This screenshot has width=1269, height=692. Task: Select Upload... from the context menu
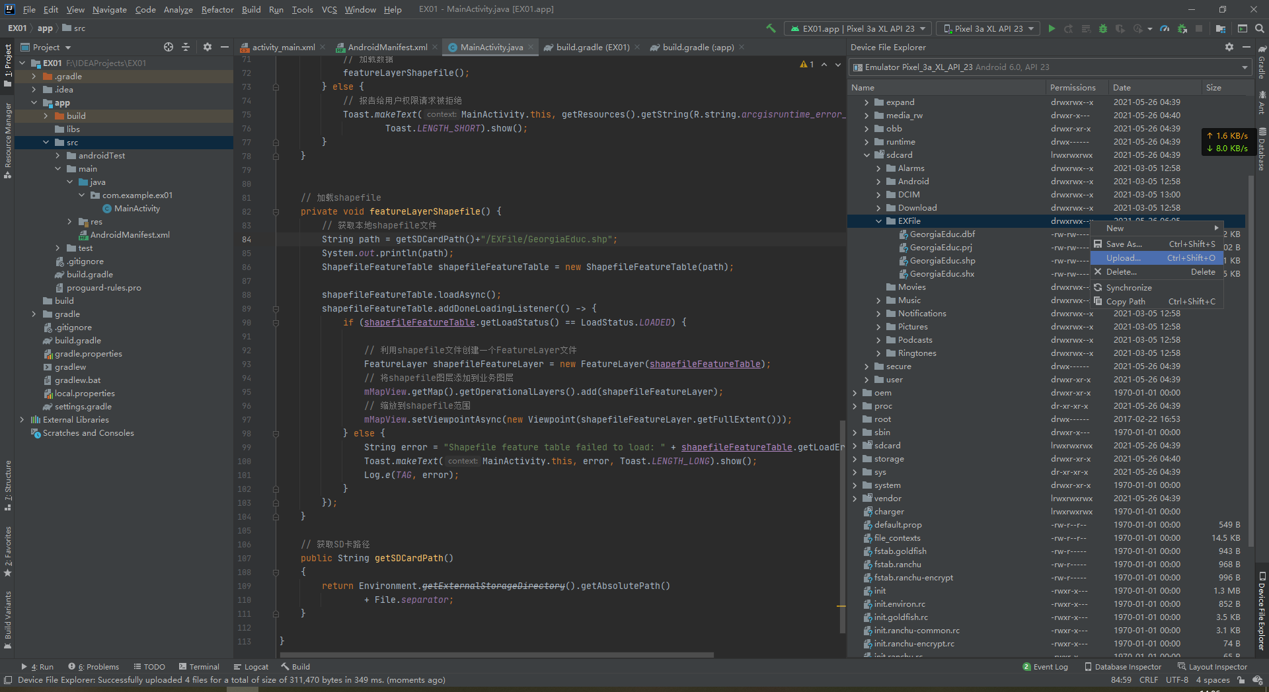click(x=1157, y=258)
